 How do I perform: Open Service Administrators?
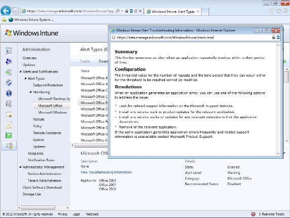point(45,174)
